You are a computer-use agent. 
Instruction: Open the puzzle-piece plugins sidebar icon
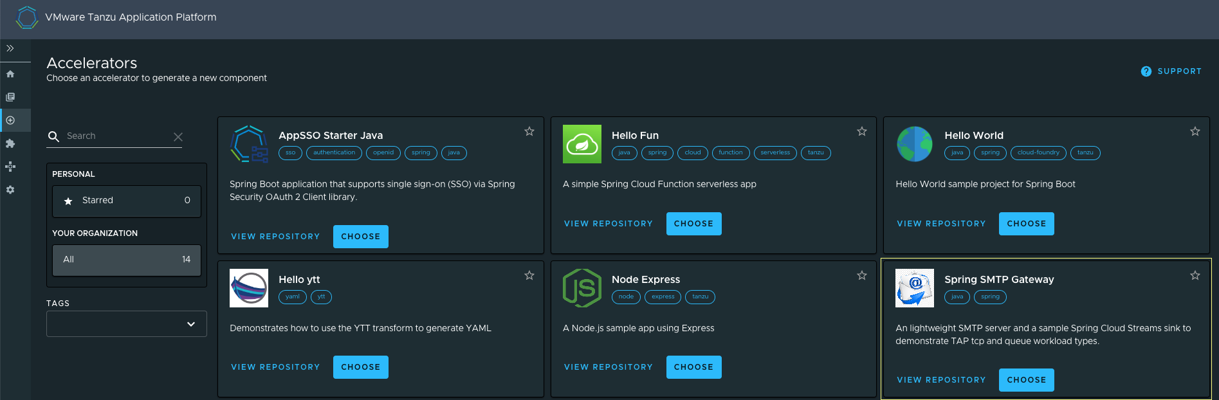[10, 143]
